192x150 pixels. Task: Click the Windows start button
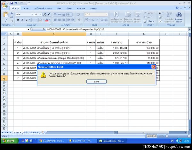pos(9,141)
